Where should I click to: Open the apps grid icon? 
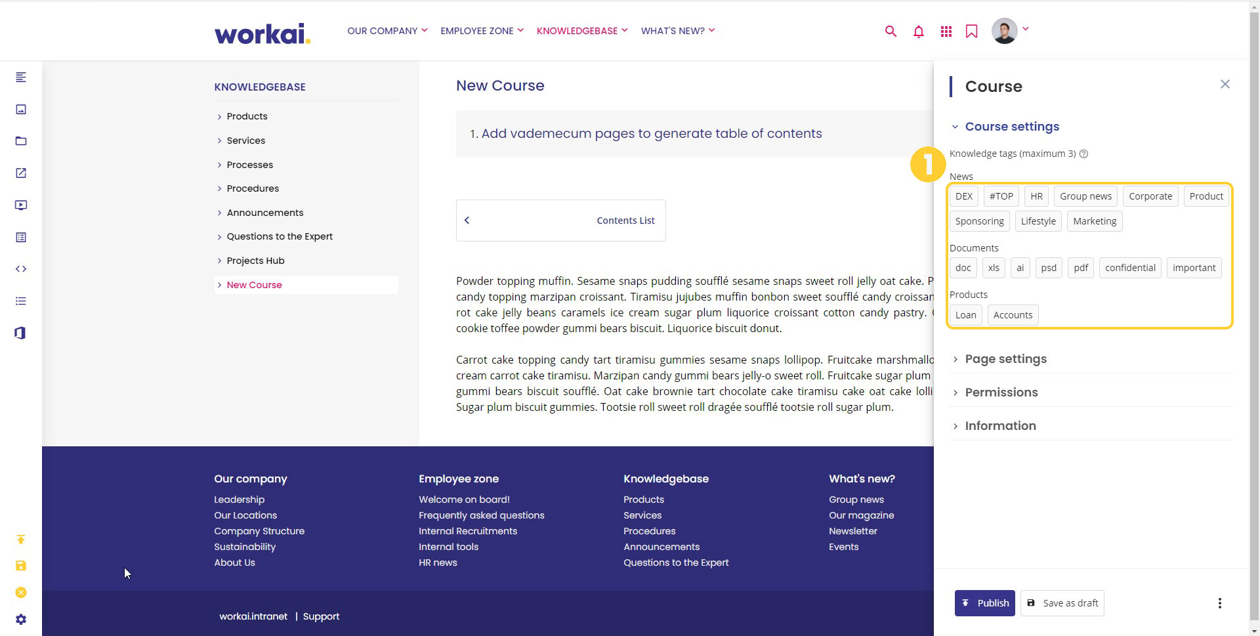[x=946, y=31]
